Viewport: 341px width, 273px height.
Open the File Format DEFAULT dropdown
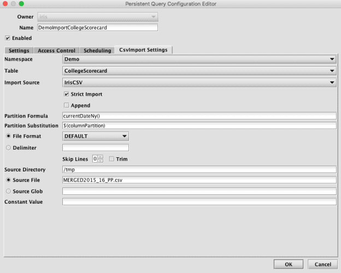96,136
